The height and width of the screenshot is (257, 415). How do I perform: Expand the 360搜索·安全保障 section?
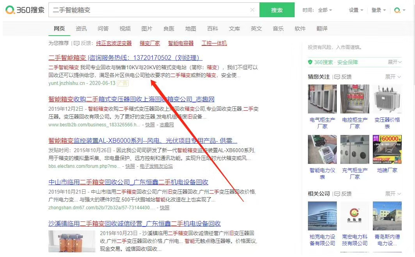[x=395, y=62]
